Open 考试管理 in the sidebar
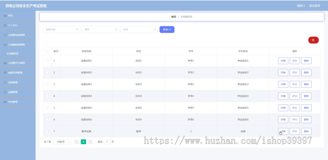 click(x=18, y=102)
